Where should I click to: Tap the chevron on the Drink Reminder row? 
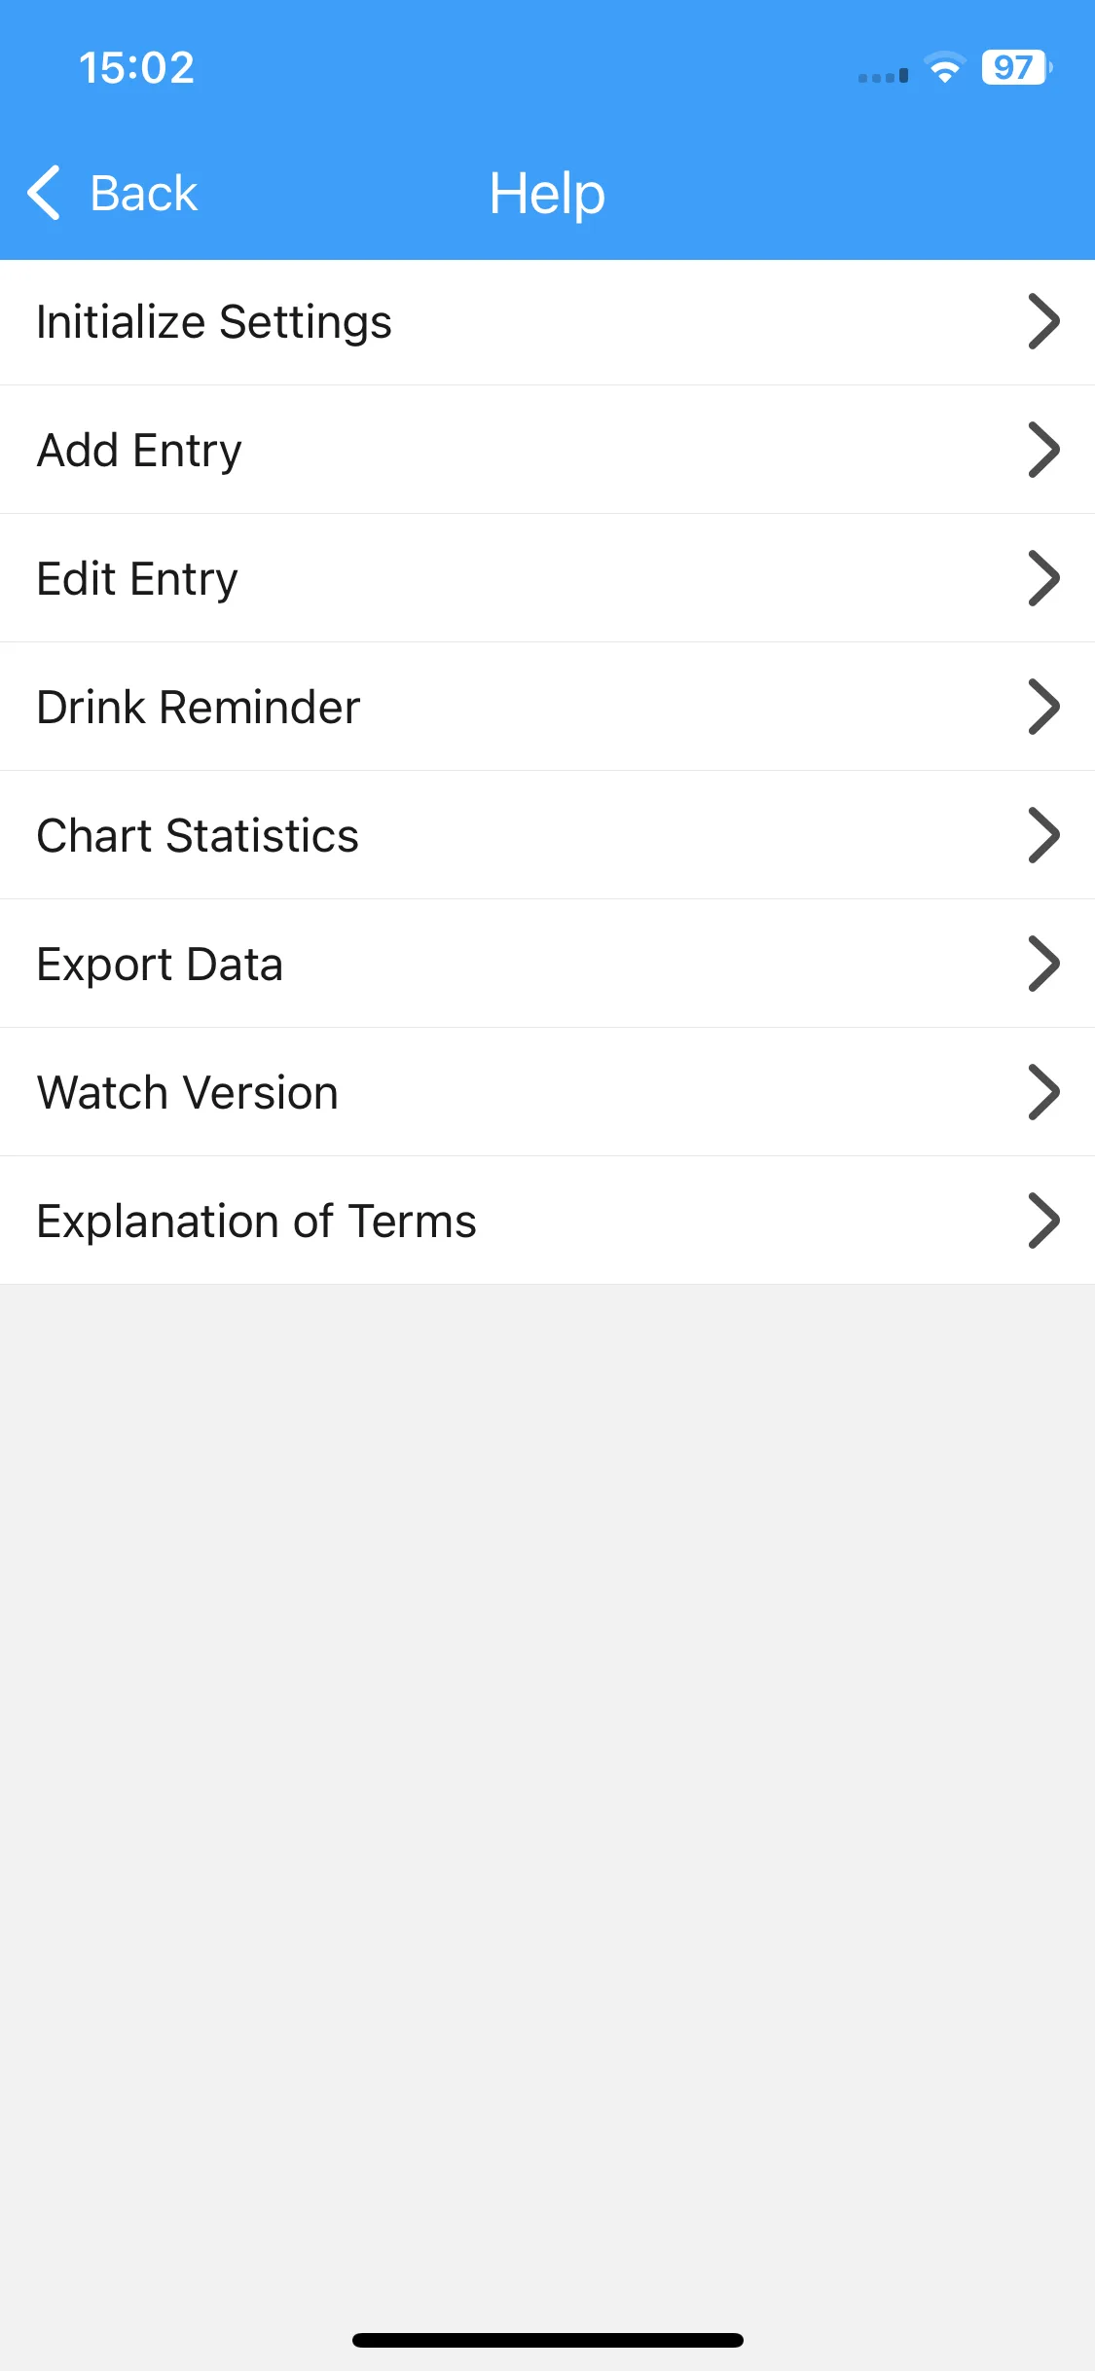tap(1043, 707)
